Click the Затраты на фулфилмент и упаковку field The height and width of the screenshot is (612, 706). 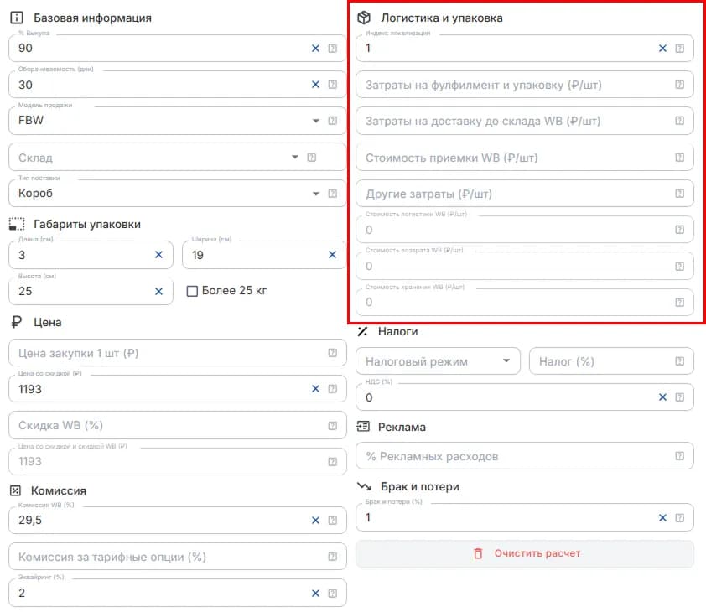(x=525, y=85)
